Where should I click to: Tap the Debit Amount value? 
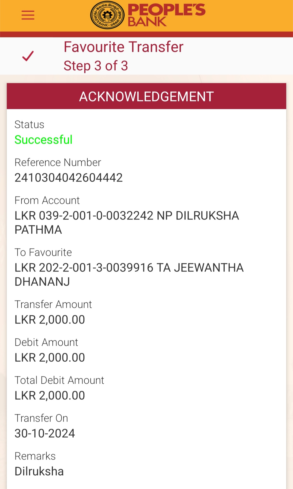click(x=50, y=358)
